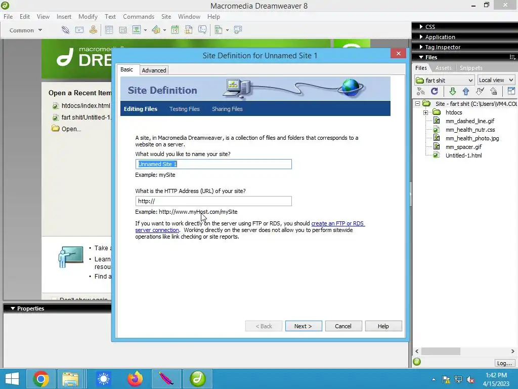Click the Connect to remote host icon

(x=421, y=91)
